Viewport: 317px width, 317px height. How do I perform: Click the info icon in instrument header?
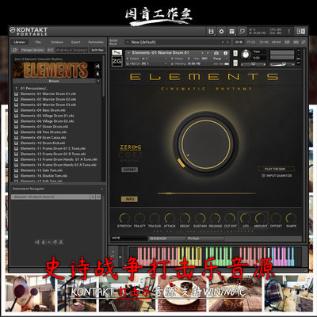click(x=225, y=53)
